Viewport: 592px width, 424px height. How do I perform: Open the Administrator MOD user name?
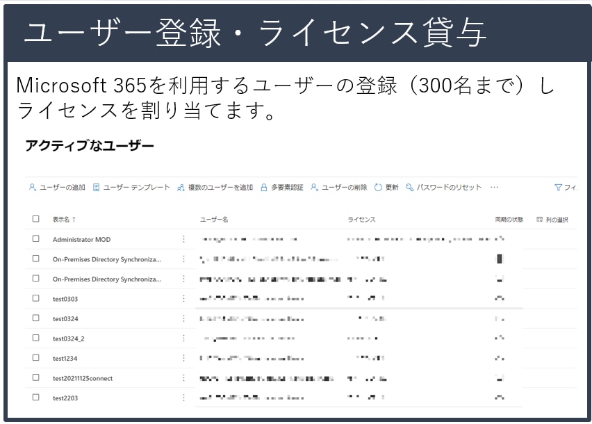tap(81, 239)
